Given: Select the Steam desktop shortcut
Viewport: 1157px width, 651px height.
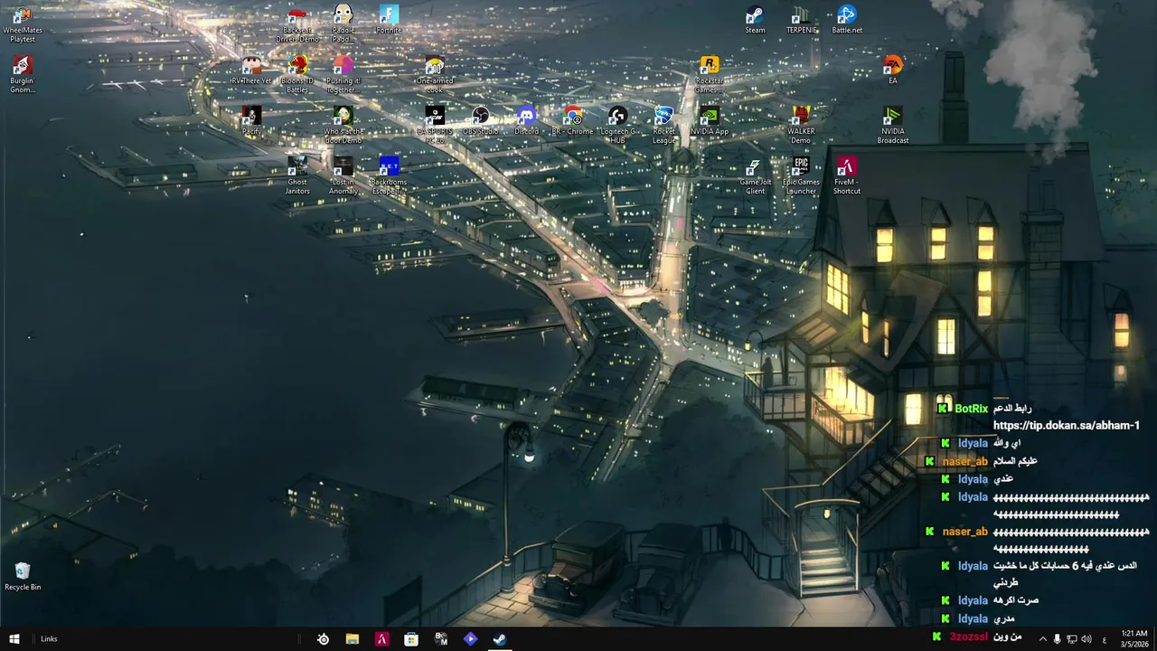Looking at the screenshot, I should click(755, 20).
